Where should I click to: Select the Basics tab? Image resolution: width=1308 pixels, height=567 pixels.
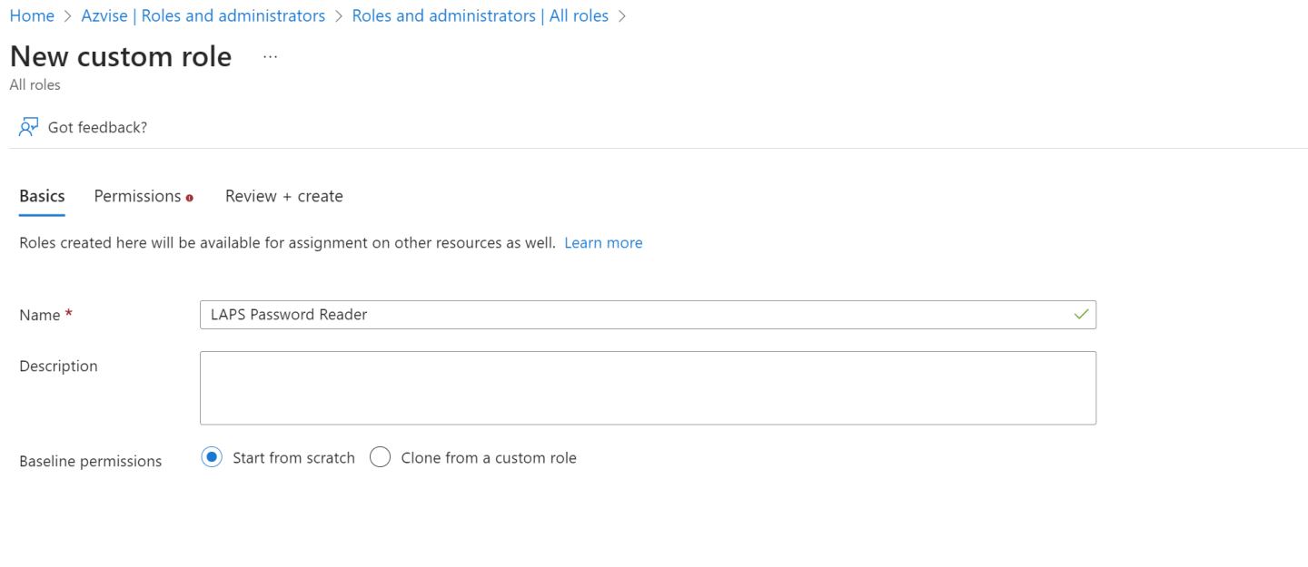click(42, 196)
